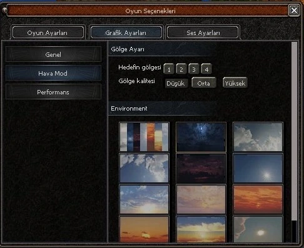Screen dimensions: 304x248
Task: Choose the orange red sunset environment thumbnail
Action: coord(258,199)
